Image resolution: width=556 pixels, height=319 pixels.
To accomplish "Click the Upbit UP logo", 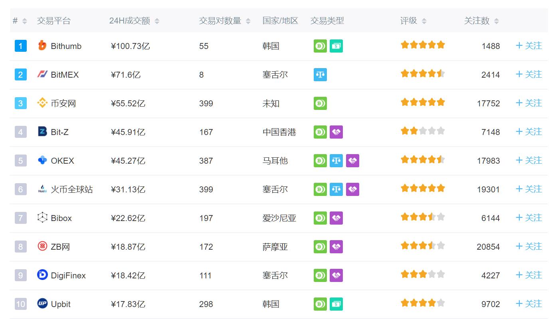I will [x=42, y=303].
